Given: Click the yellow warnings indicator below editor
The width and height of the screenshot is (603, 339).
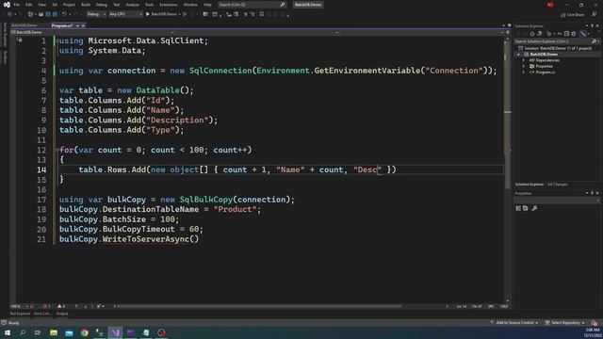Looking at the screenshot, I should coord(60,306).
